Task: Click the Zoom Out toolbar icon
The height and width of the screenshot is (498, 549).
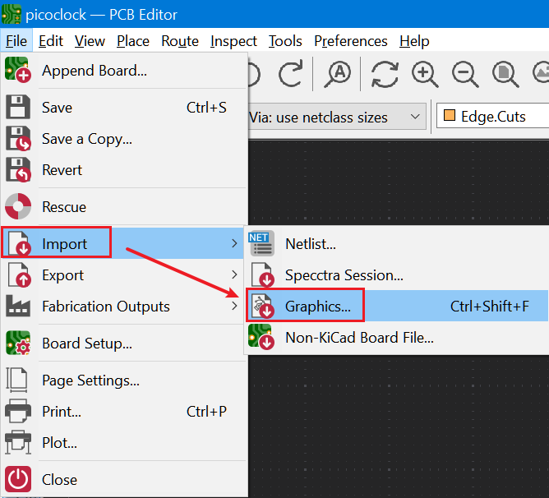Action: click(x=465, y=74)
